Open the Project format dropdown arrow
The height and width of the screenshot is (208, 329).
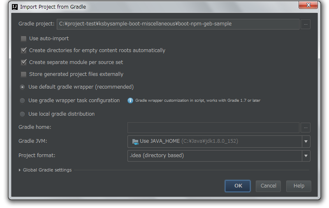pos(306,156)
